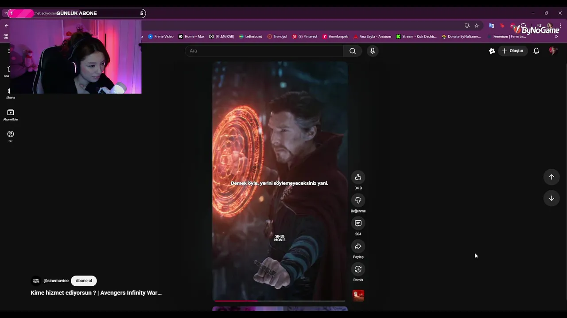567x318 pixels.
Task: Open the Trendyol bookmark
Action: [277, 37]
